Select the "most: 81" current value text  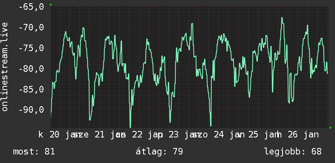click(34, 152)
